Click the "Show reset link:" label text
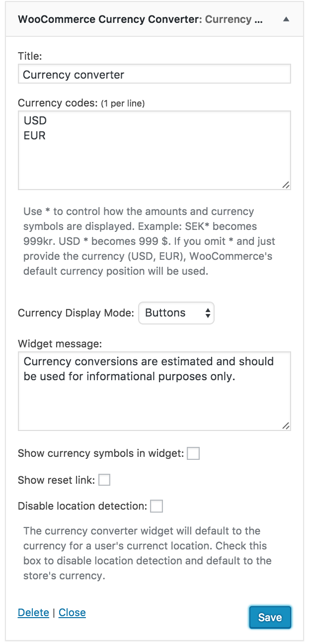309x642 pixels. (x=56, y=480)
